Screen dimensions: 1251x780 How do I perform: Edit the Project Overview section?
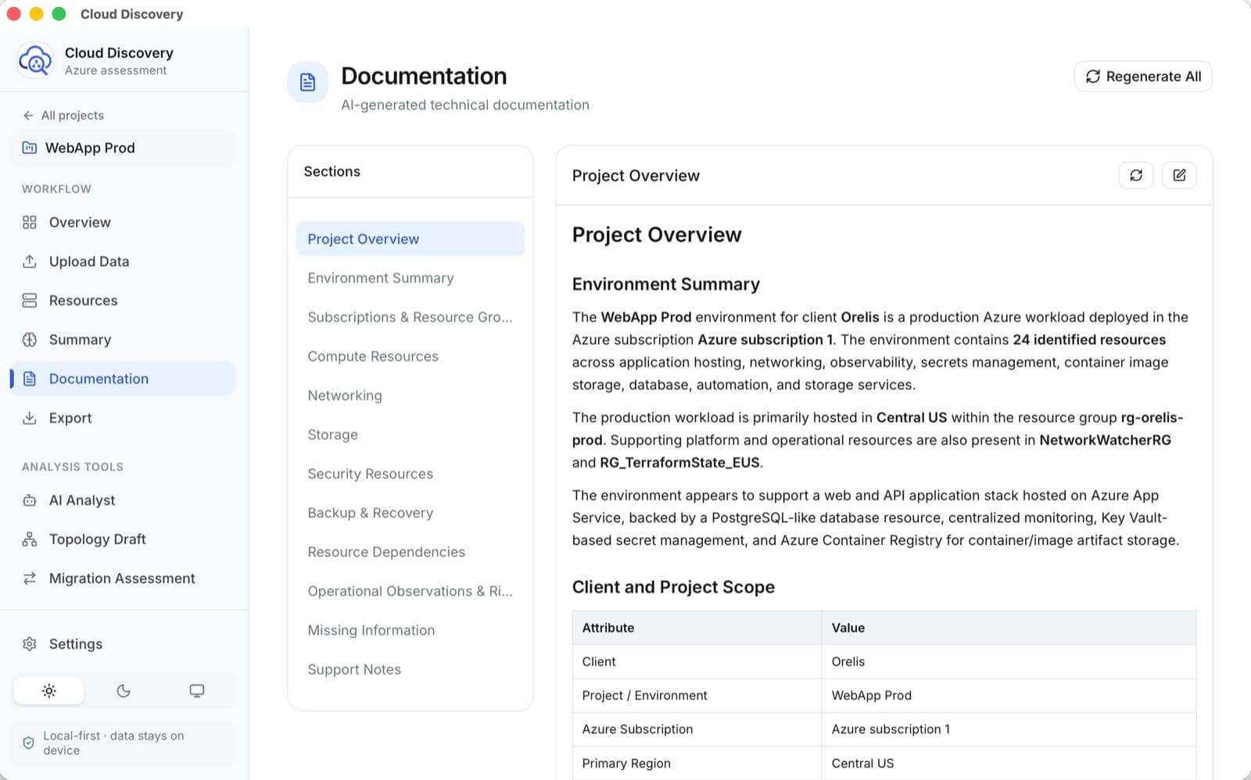point(1179,175)
